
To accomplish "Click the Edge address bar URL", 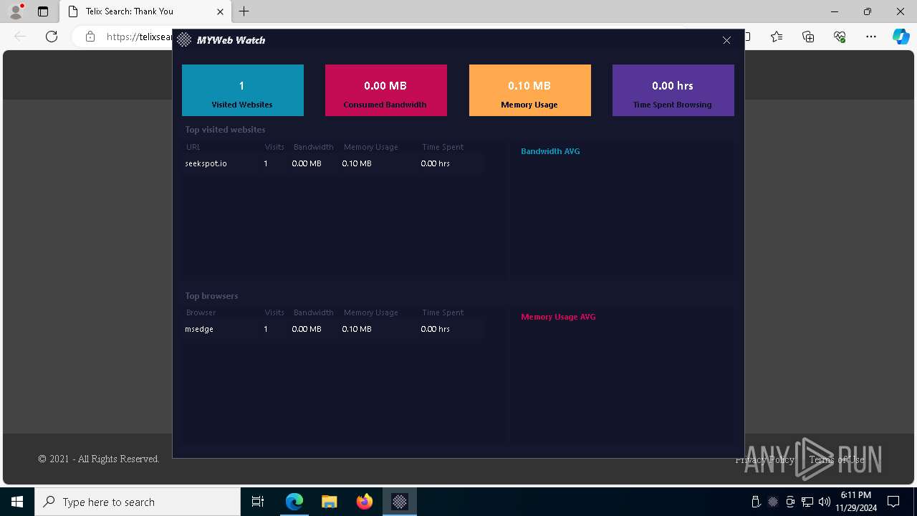I will click(x=139, y=37).
